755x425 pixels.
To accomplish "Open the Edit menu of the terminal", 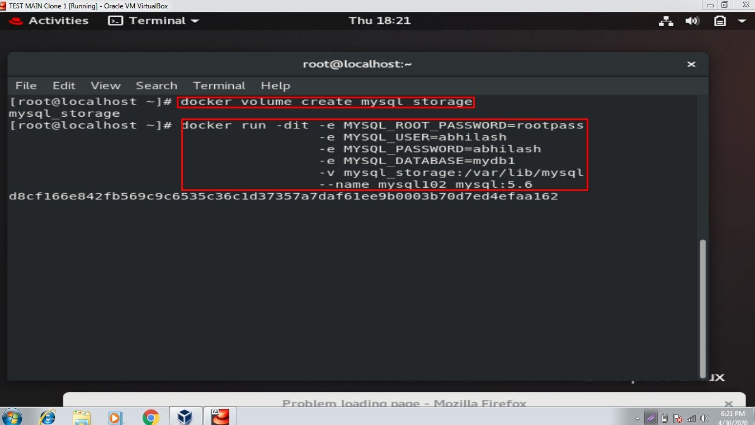I will 63,85.
